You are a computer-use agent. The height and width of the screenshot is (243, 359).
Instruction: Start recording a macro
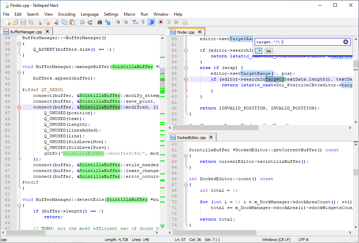click(x=160, y=22)
